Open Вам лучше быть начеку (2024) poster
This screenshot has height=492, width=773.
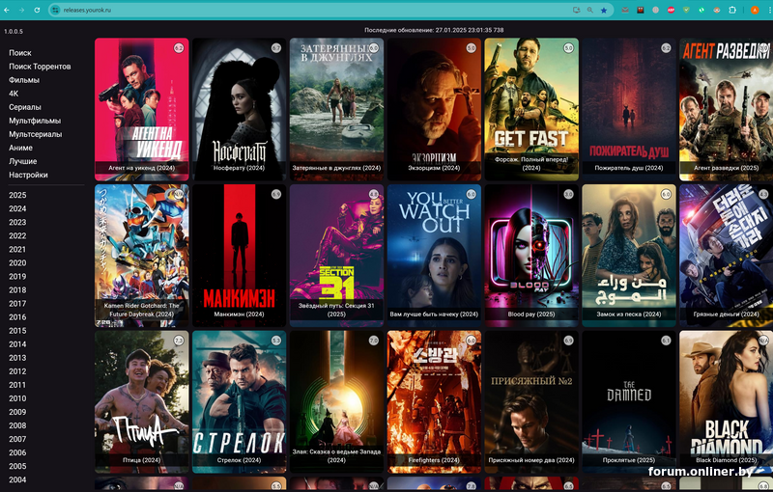434,256
